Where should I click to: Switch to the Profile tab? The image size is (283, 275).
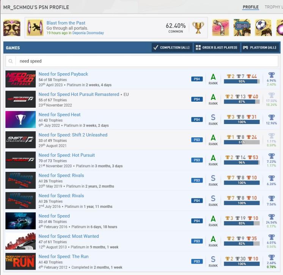tap(250, 7)
